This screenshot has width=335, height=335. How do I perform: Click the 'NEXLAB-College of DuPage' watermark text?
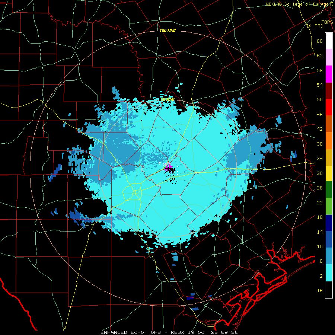pos(298,4)
